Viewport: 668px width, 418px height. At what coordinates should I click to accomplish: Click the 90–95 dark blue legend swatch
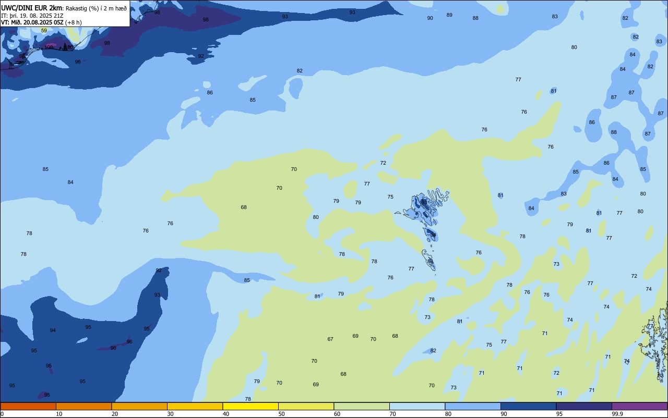point(528,406)
